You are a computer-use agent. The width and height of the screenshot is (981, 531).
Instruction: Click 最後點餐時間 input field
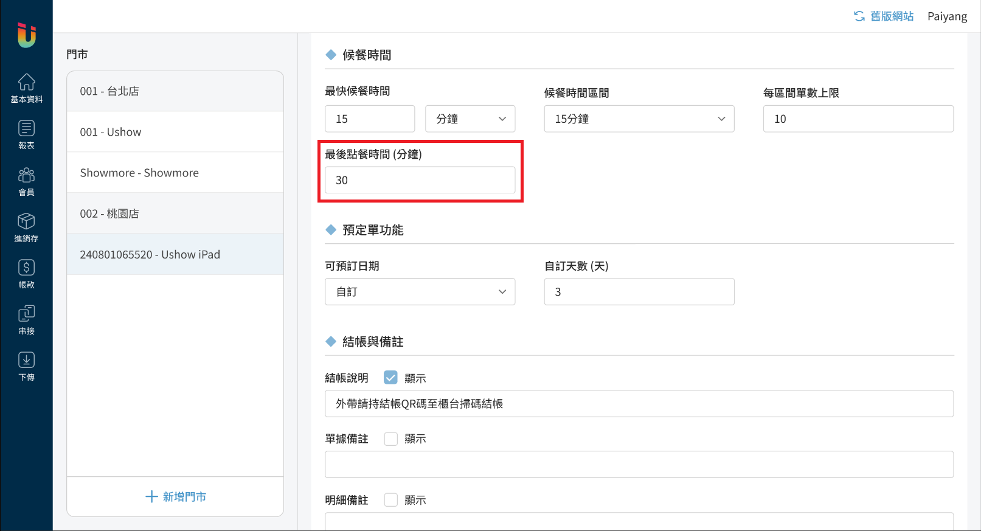(420, 180)
